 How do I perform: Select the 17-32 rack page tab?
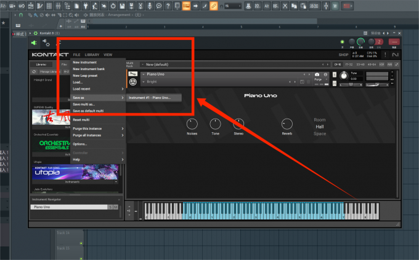349,65
